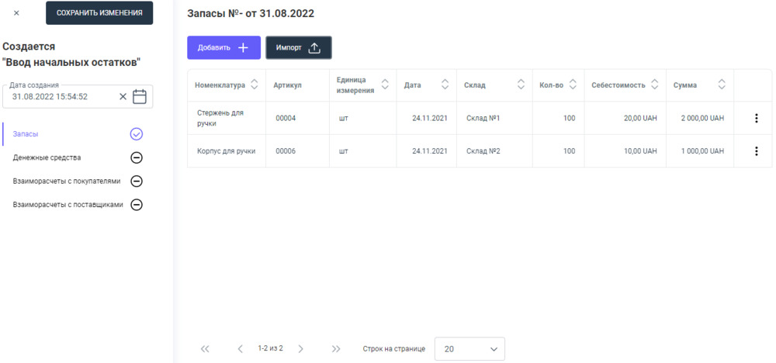Switch to Денежные средства section
The height and width of the screenshot is (363, 776).
(47, 157)
